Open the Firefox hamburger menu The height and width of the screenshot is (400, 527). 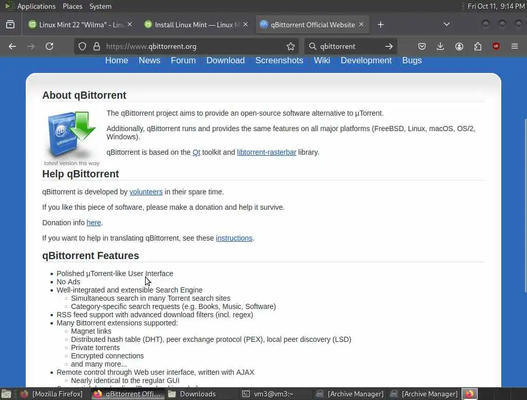515,46
